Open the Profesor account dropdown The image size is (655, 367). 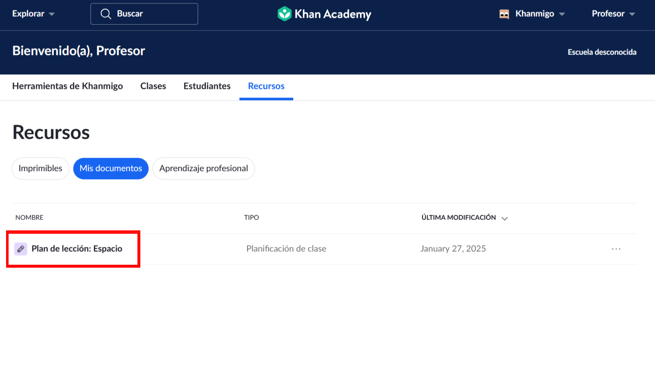click(x=613, y=14)
